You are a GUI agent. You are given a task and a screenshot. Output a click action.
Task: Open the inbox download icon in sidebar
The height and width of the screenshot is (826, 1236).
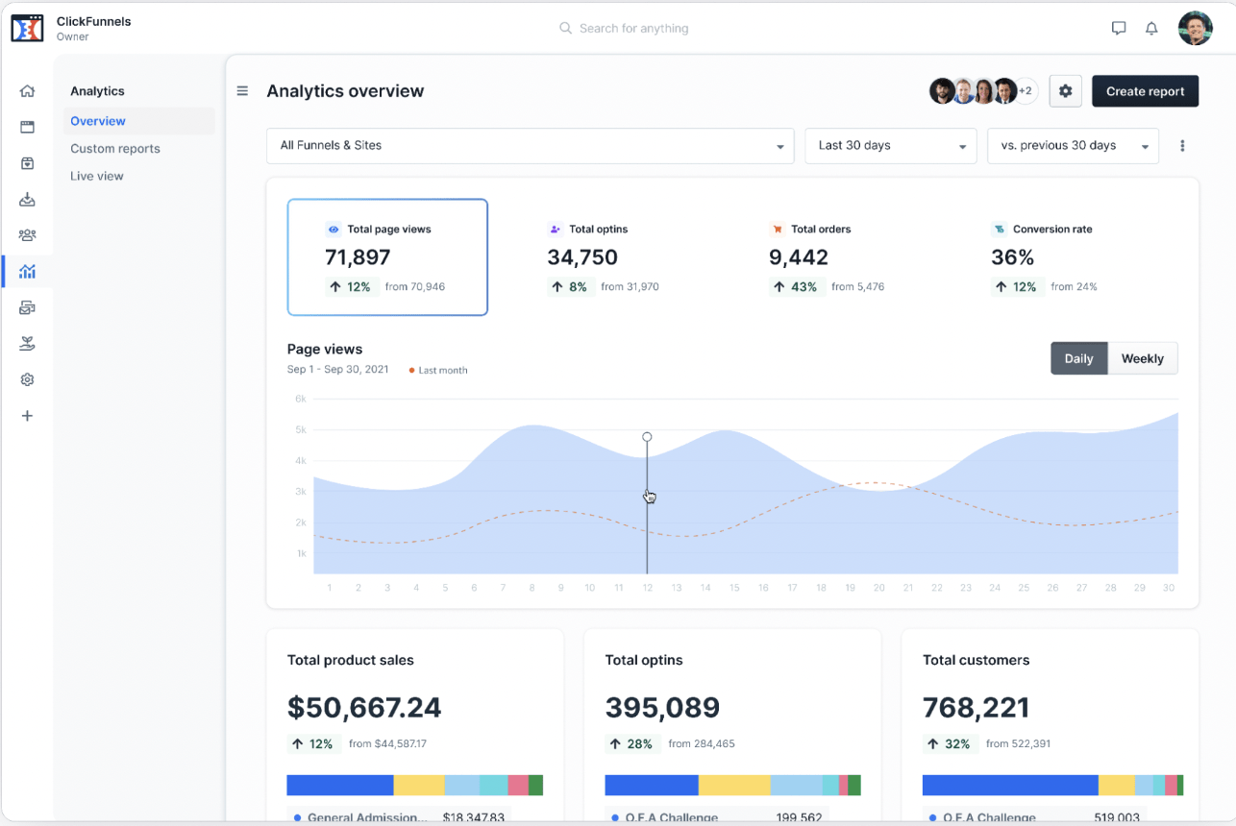coord(27,200)
